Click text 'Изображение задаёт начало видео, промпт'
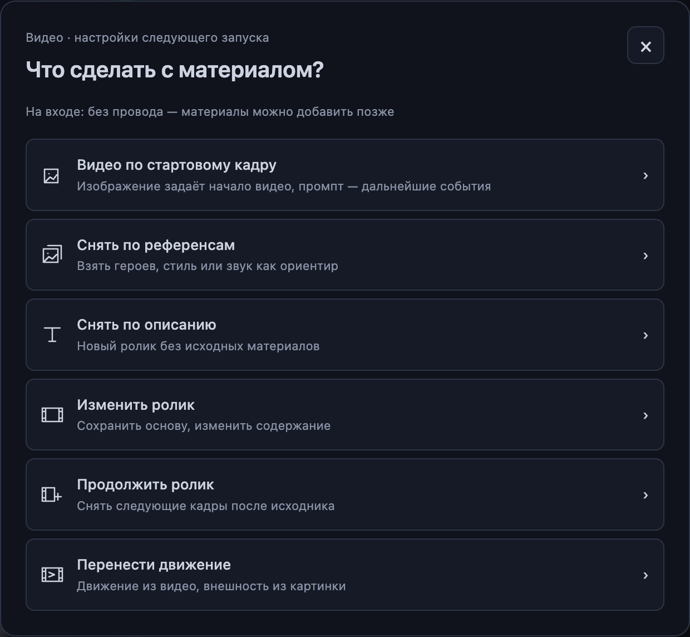 210,187
